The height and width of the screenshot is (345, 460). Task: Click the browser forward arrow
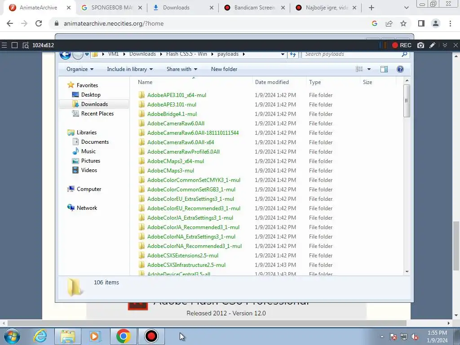point(24,23)
